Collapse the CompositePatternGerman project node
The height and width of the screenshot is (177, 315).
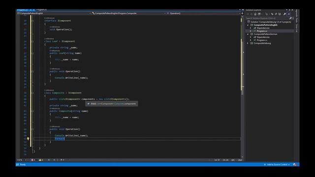tap(248, 34)
